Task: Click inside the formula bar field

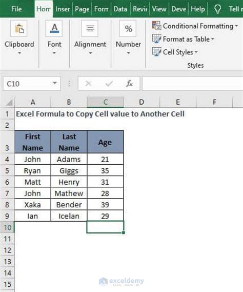Action: tap(193, 84)
